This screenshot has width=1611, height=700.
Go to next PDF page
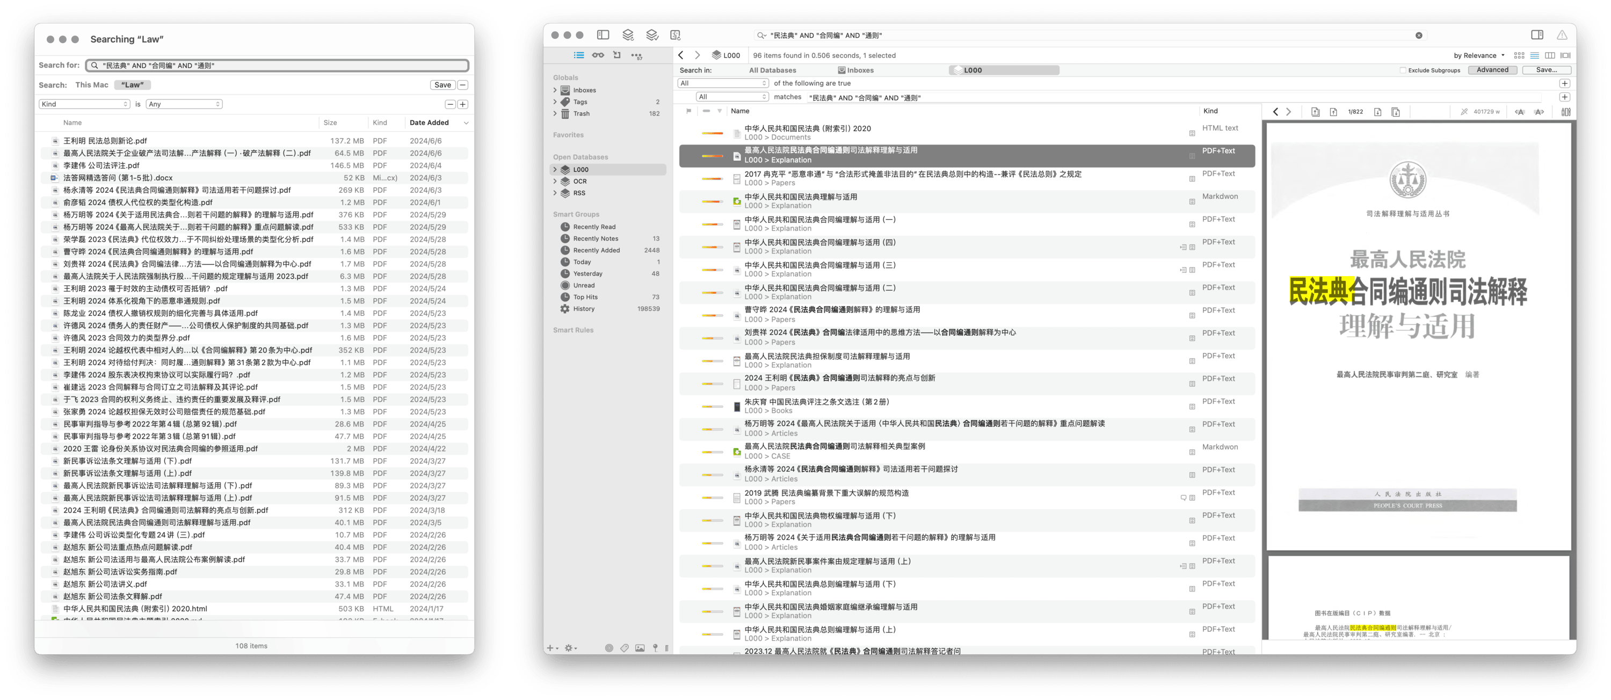click(x=1378, y=112)
